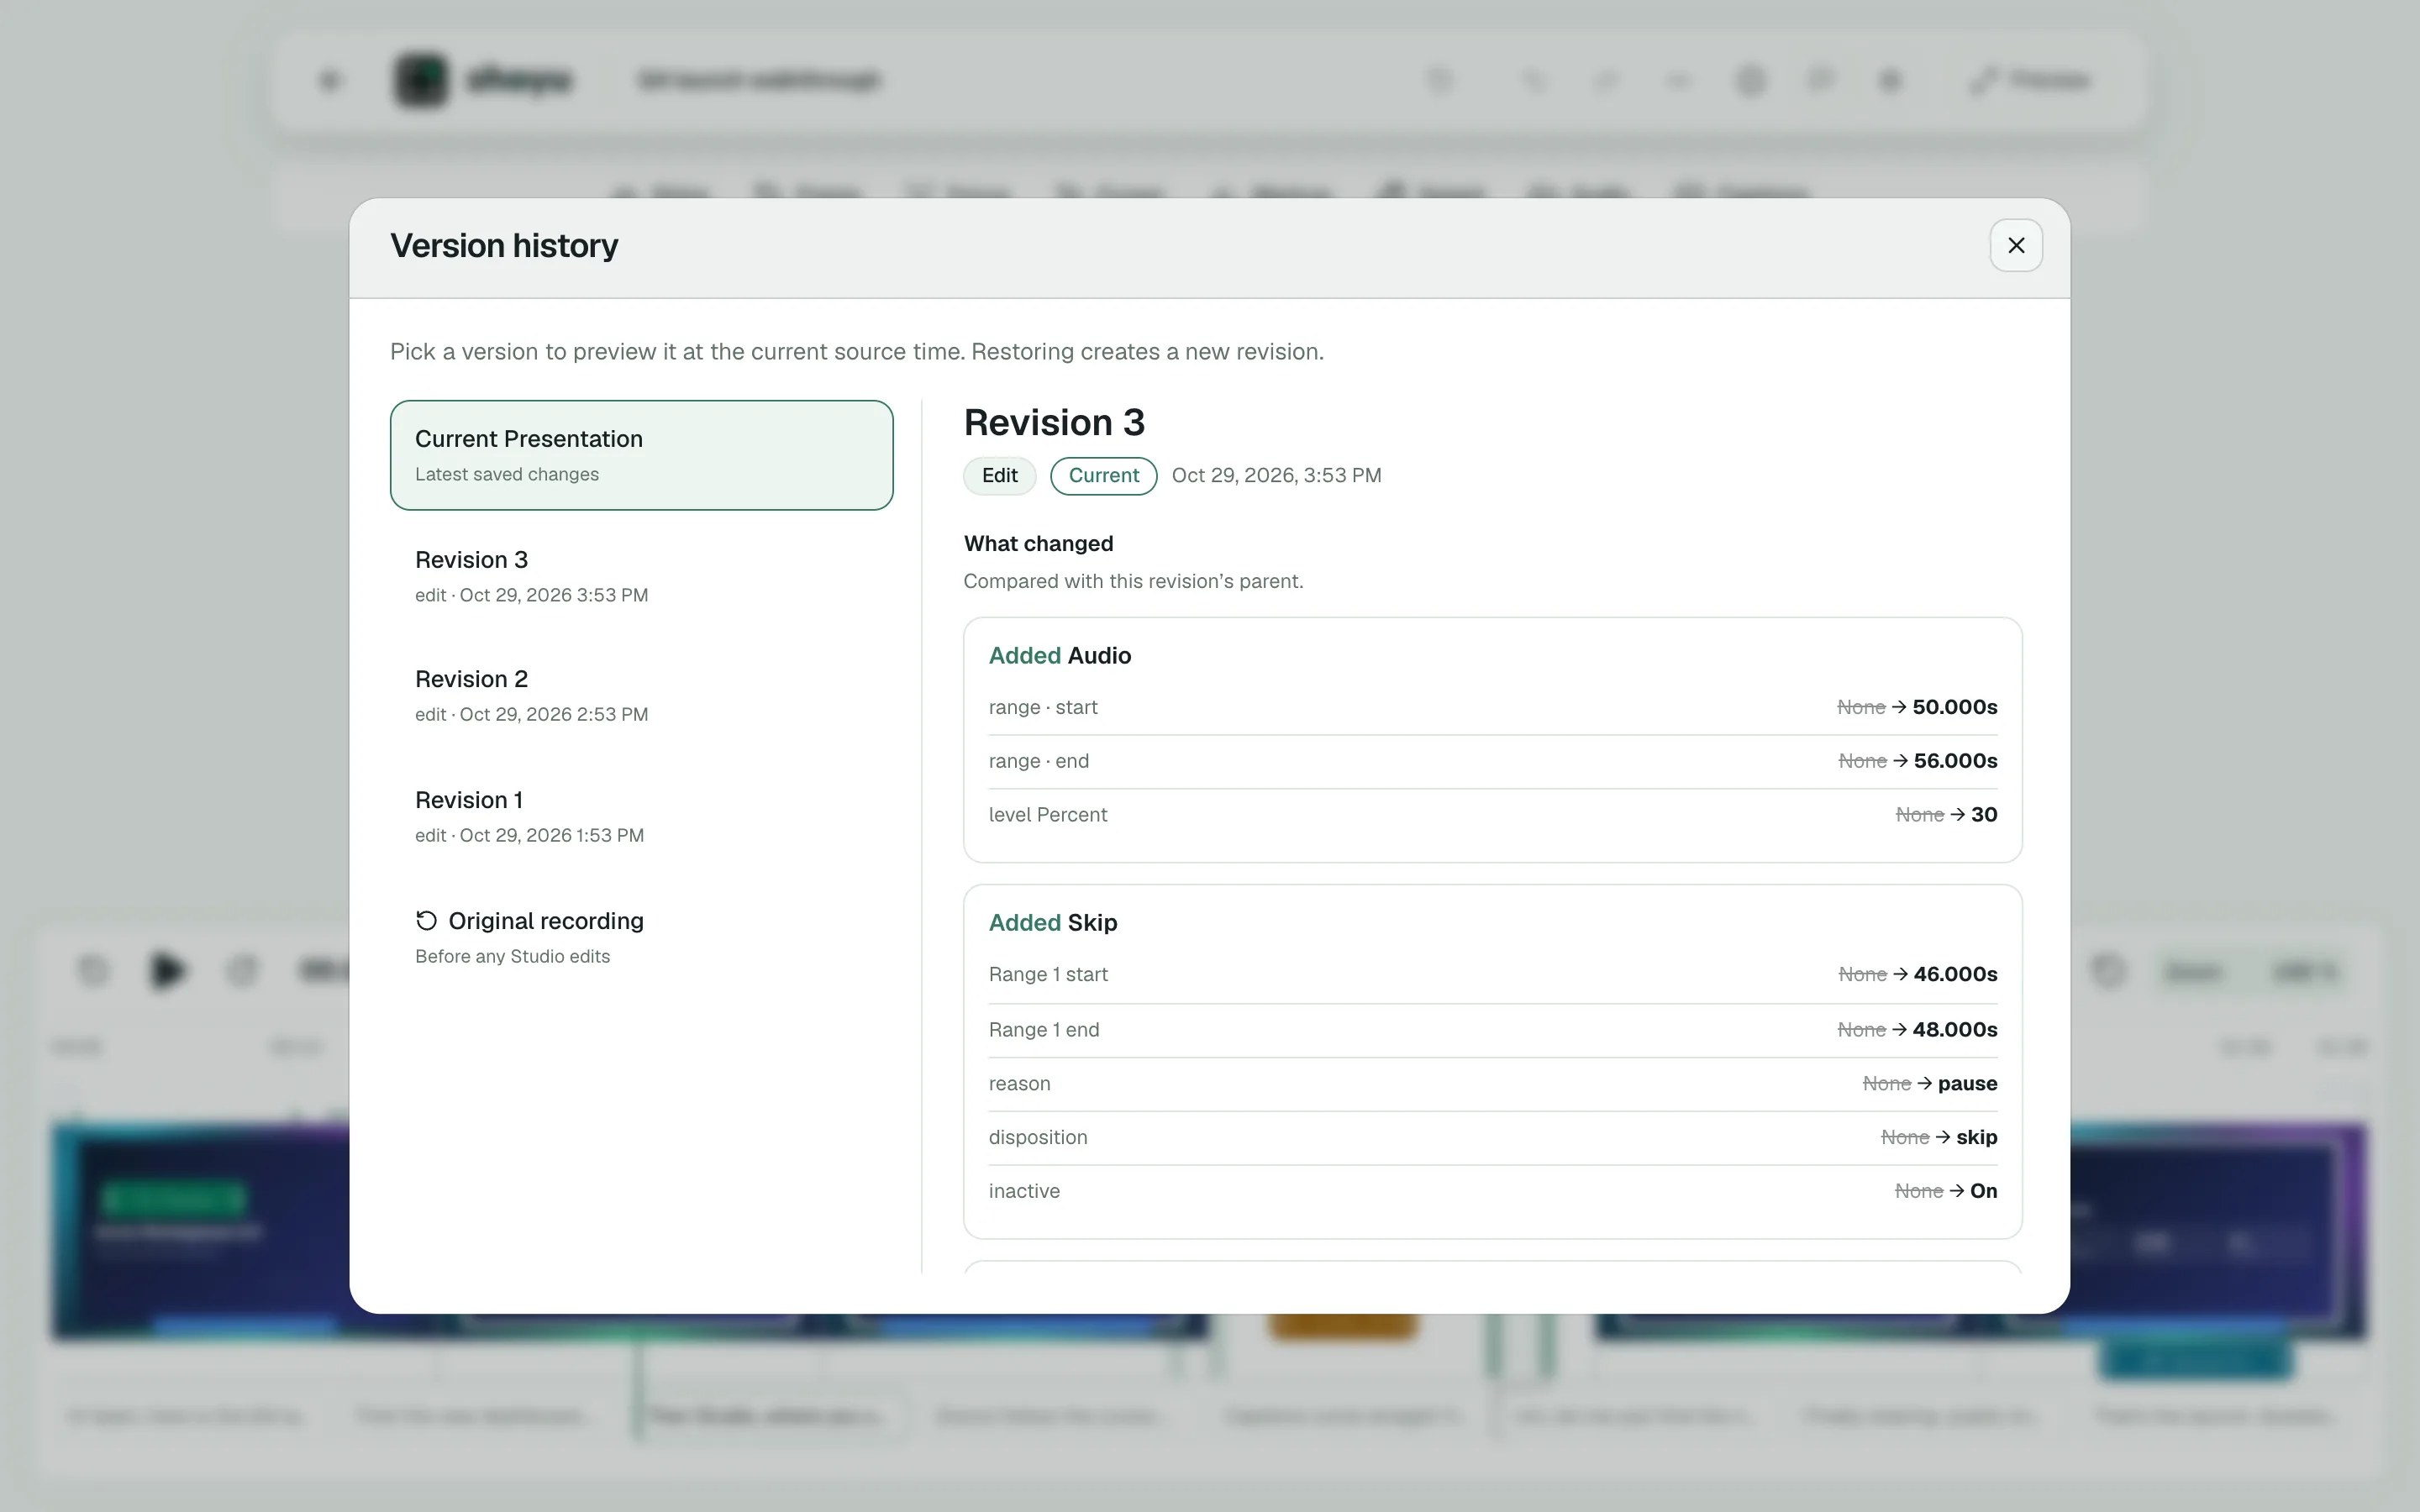The height and width of the screenshot is (1512, 2420).
Task: Click the Added Audio card heading
Action: [1059, 655]
